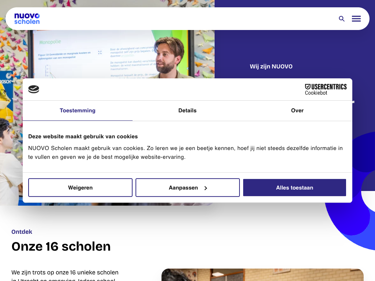The height and width of the screenshot is (281, 375).
Task: Open the Usercentrics Cookiebot link
Action: click(x=326, y=89)
